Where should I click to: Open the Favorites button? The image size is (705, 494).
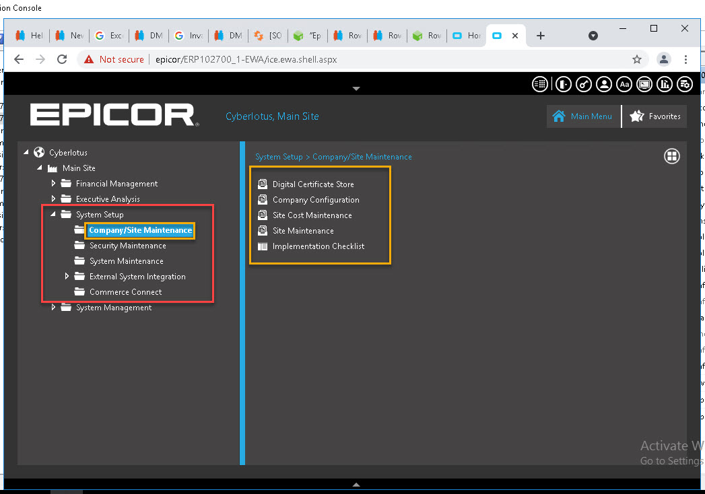point(654,116)
